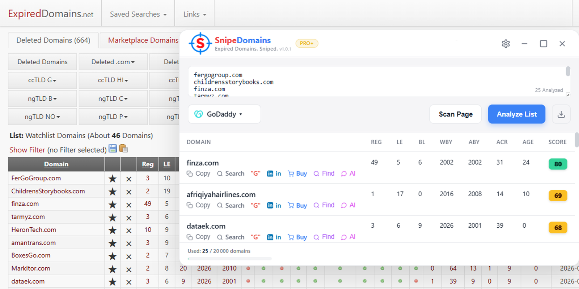Click the used domains progress bar
The height and width of the screenshot is (289, 579).
point(229,259)
